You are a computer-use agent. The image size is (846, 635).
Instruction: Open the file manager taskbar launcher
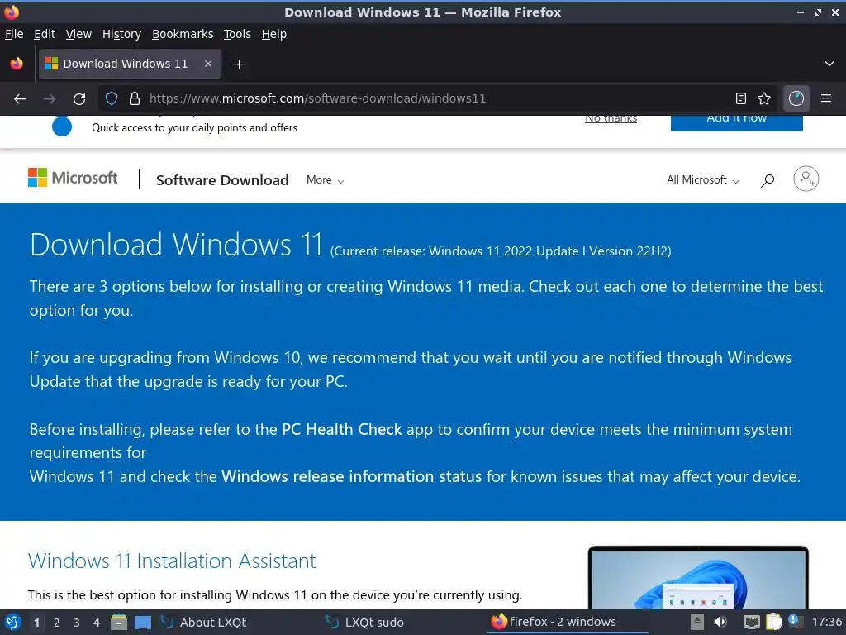119,622
